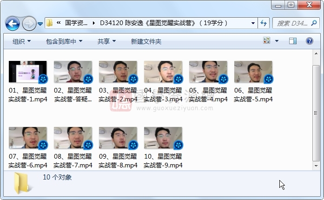Click the greyed Forward arrow button
324x200 pixels.
(x=29, y=24)
